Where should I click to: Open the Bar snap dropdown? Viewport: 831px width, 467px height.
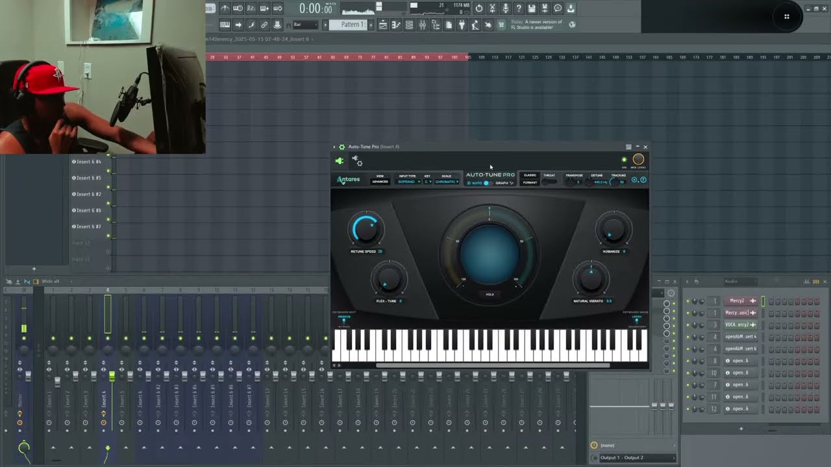pyautogui.click(x=305, y=25)
